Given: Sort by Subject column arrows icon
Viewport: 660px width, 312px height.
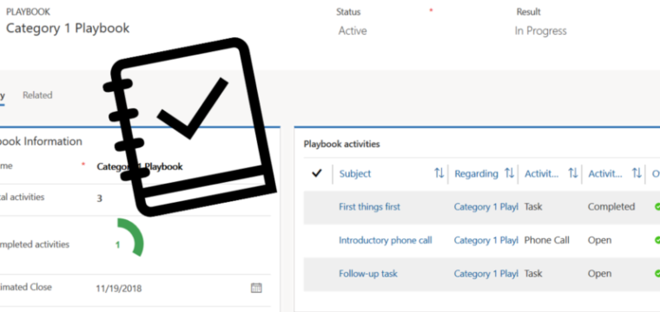Looking at the screenshot, I should coord(439,173).
